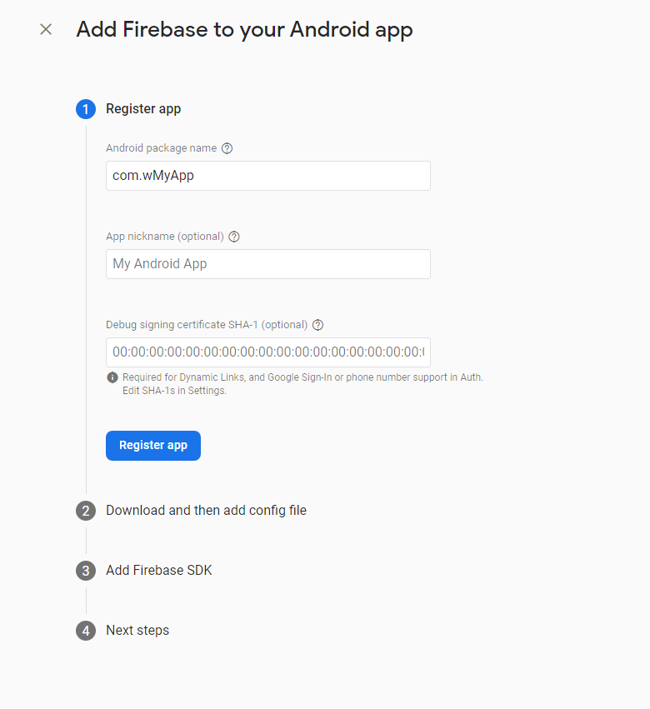The height and width of the screenshot is (709, 650).
Task: Click the 'Debug signing certificate SHA-1' label
Action: [207, 325]
